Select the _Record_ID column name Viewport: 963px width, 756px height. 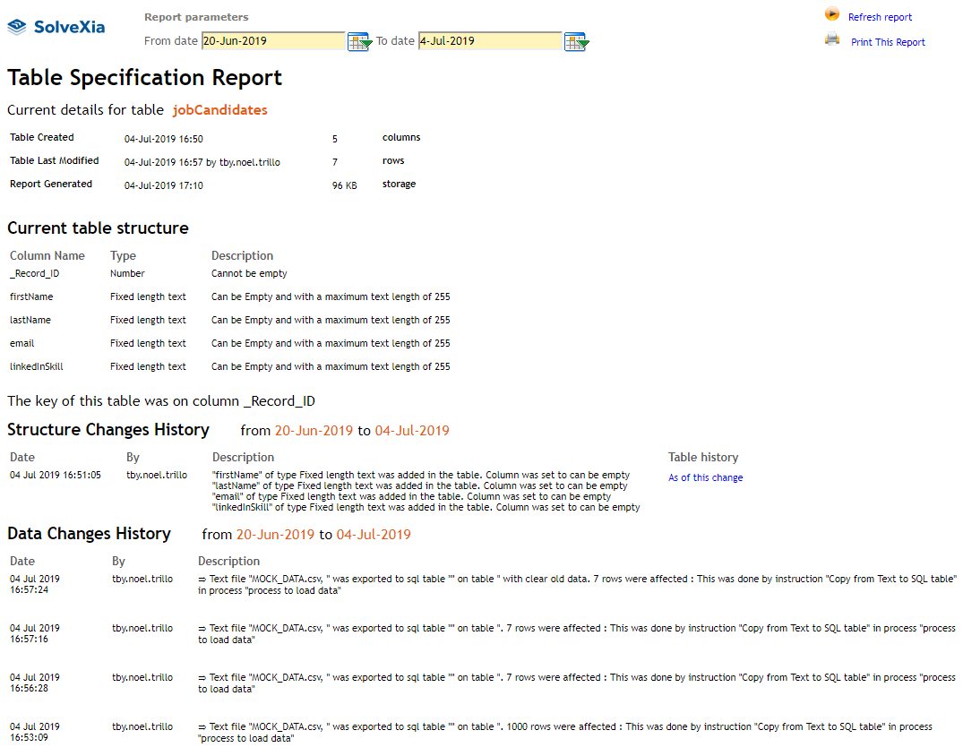(35, 273)
